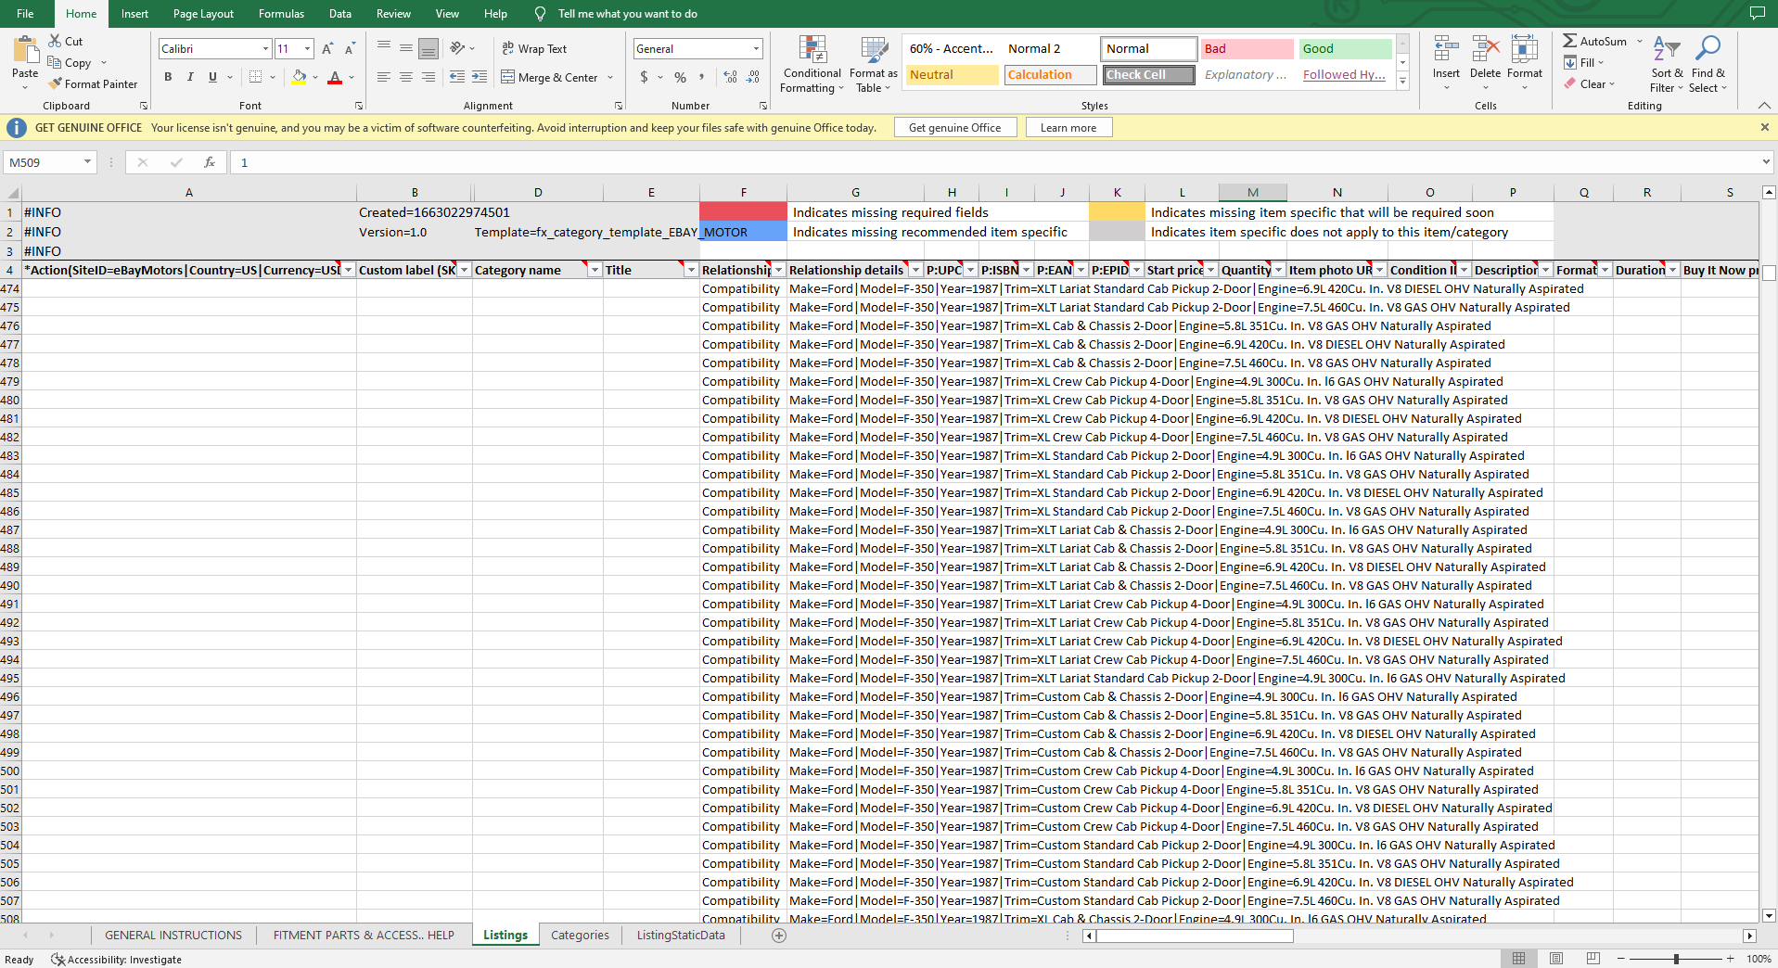Click the AutoSum sigma icon
The image size is (1778, 968).
[x=1569, y=41]
